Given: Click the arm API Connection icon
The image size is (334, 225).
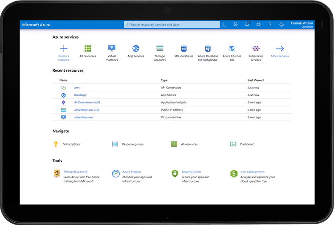Looking at the screenshot, I should click(64, 88).
